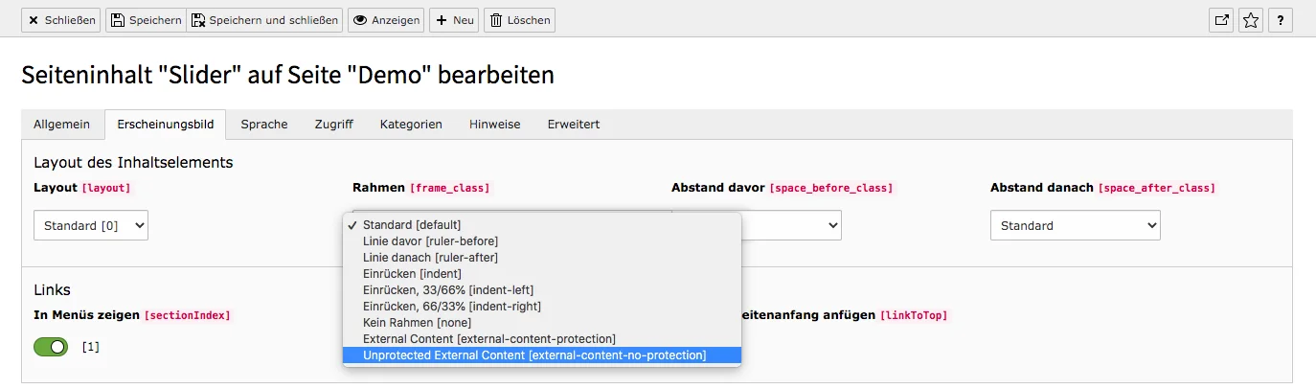Create new element with Neu
Viewport: 1316px width, 389px height.
454,20
